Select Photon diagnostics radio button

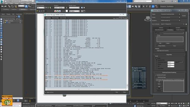click(156, 64)
